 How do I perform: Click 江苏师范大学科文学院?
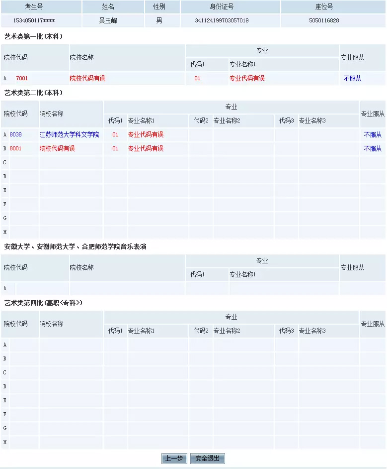click(x=69, y=134)
